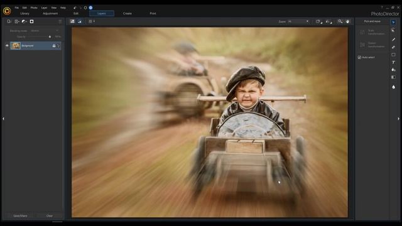
Task: Click the Save/Share button
Action: (x=20, y=216)
